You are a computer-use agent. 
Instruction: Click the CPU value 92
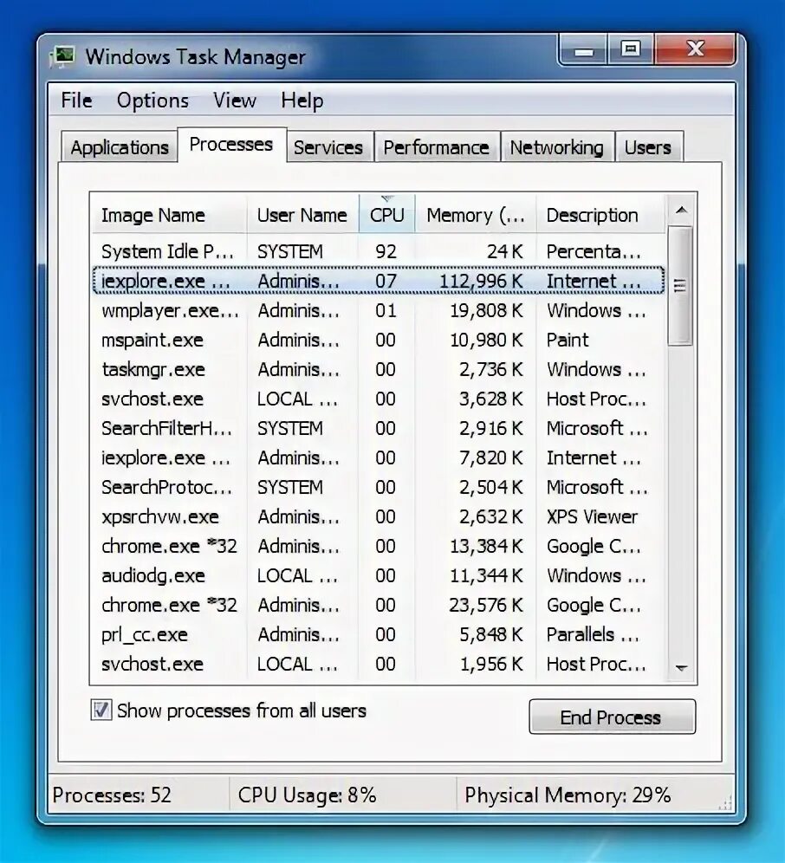[x=386, y=251]
